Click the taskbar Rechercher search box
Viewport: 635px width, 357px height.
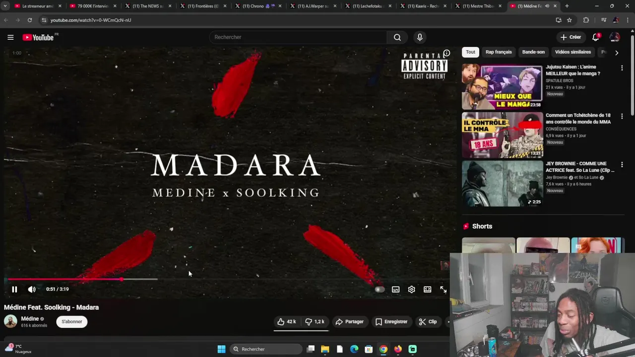click(267, 349)
